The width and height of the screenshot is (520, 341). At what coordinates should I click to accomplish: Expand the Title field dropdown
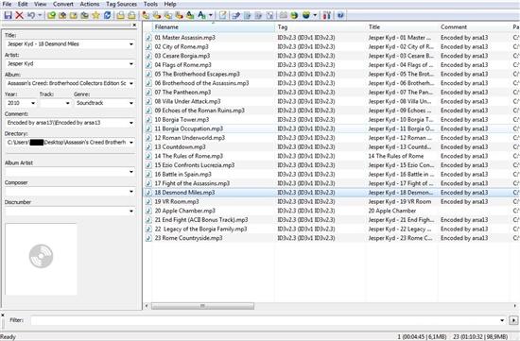click(131, 44)
